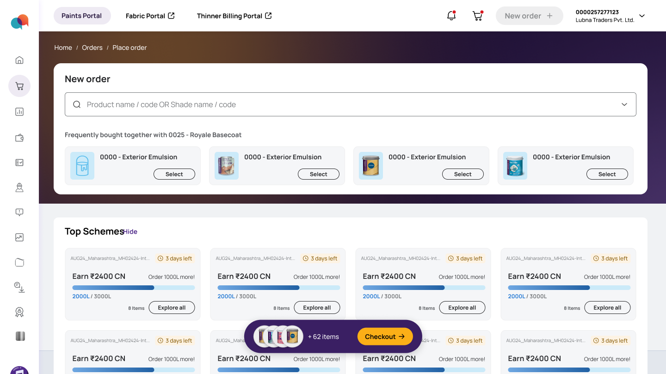
Task: Navigate to Orders in breadcrumb
Action: point(92,48)
